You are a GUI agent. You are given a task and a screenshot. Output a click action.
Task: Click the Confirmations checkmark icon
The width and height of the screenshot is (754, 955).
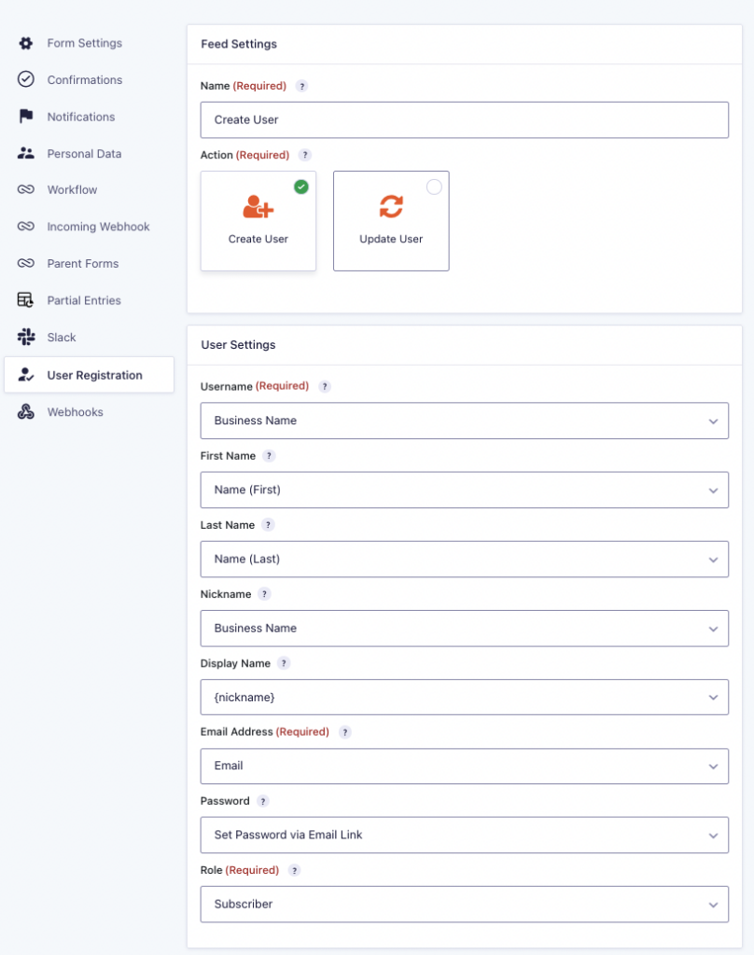tap(26, 79)
